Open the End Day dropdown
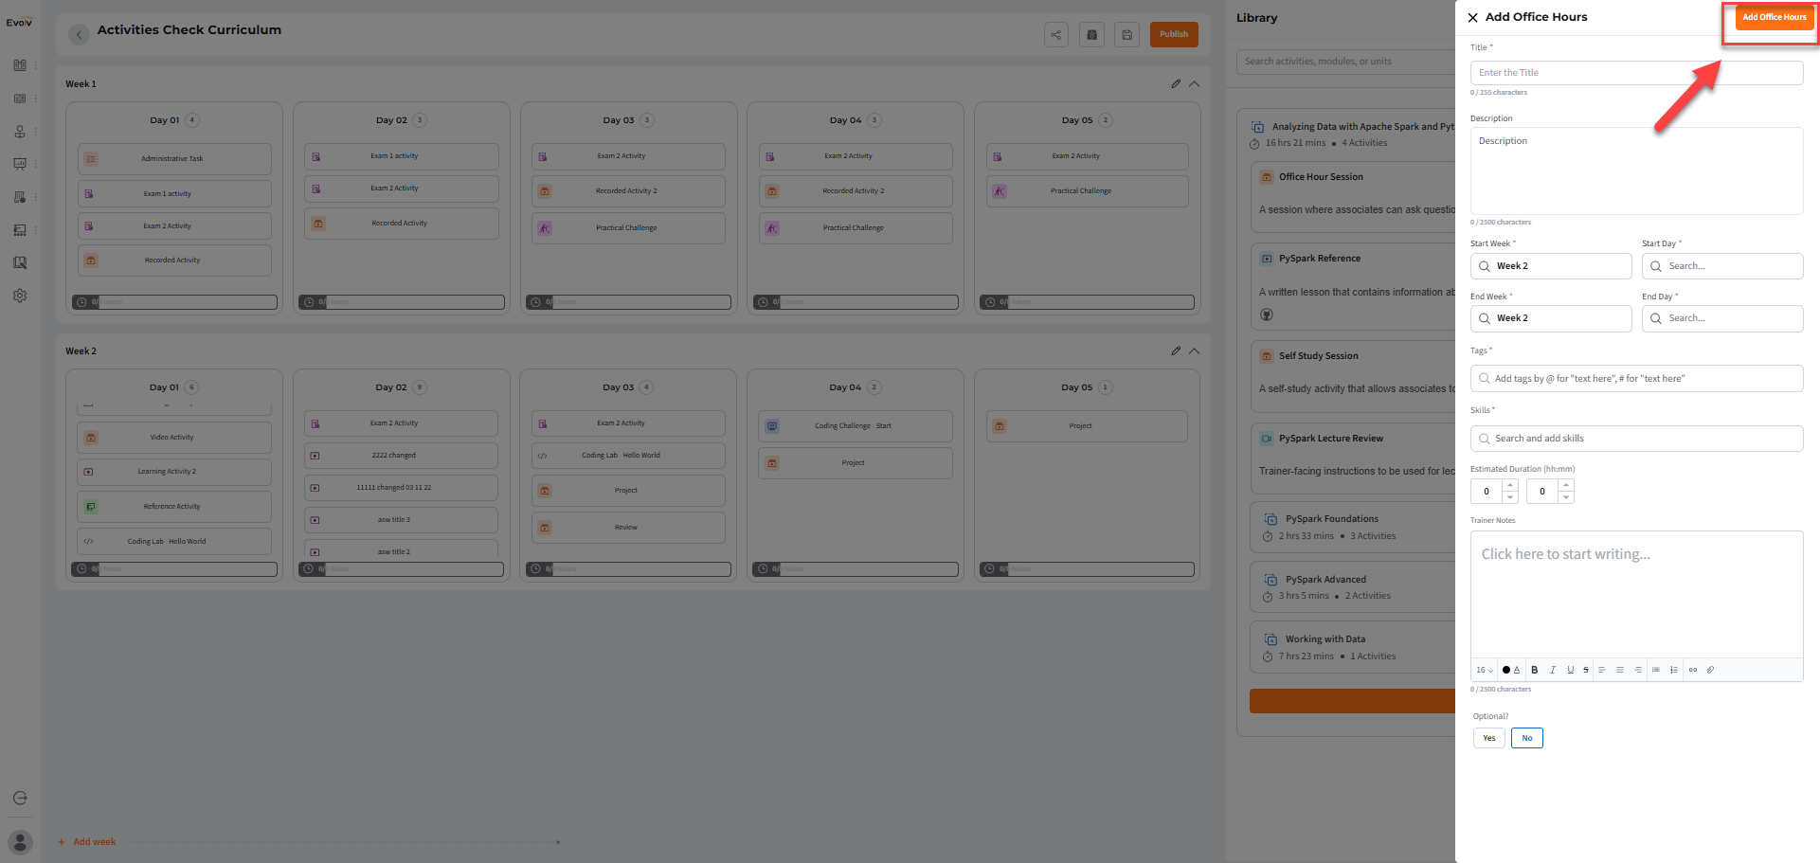This screenshot has height=863, width=1820. coord(1722,318)
